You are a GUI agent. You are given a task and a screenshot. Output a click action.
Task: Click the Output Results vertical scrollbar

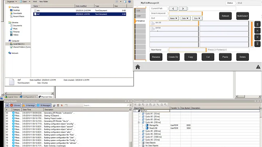(x=130, y=127)
